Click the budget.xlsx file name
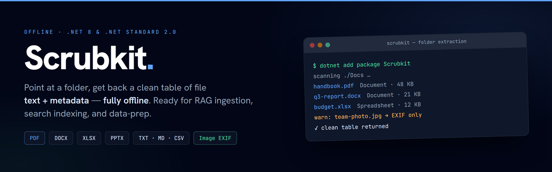552x172 pixels. tap(332, 106)
